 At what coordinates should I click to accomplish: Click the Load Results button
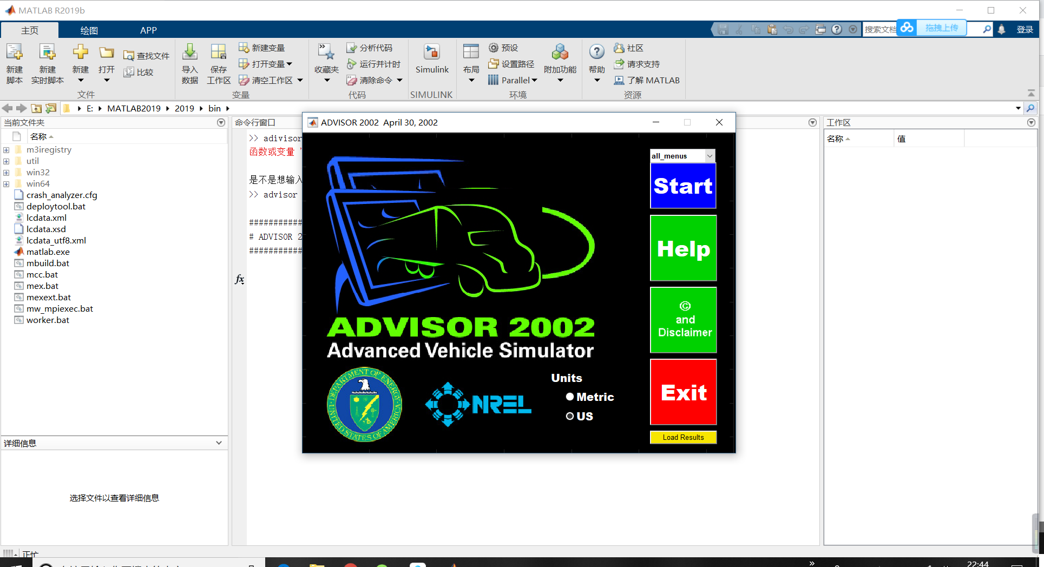coord(683,437)
